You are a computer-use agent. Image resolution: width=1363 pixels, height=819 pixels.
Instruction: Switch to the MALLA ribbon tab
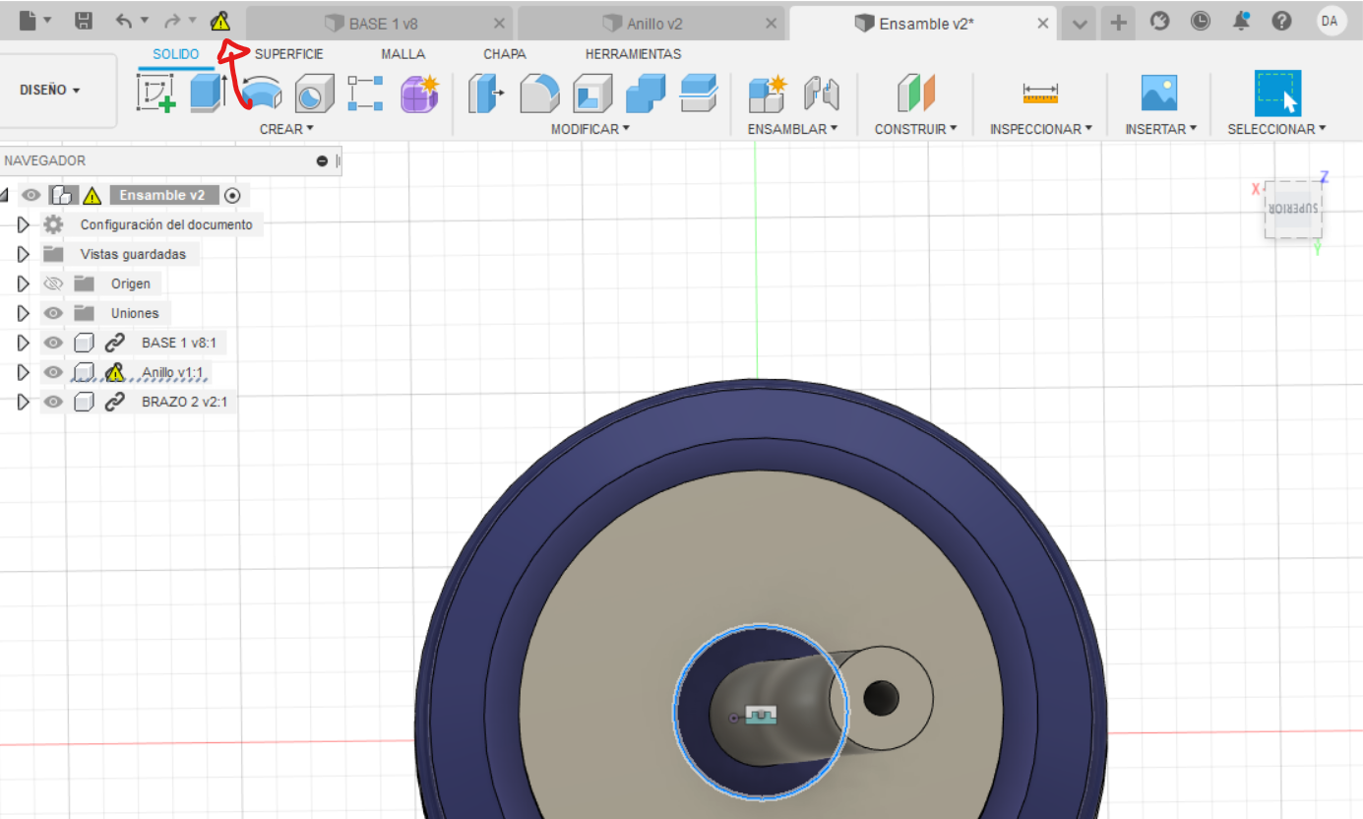pos(403,54)
